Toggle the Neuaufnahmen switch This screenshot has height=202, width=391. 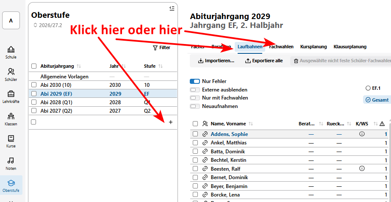(195, 106)
